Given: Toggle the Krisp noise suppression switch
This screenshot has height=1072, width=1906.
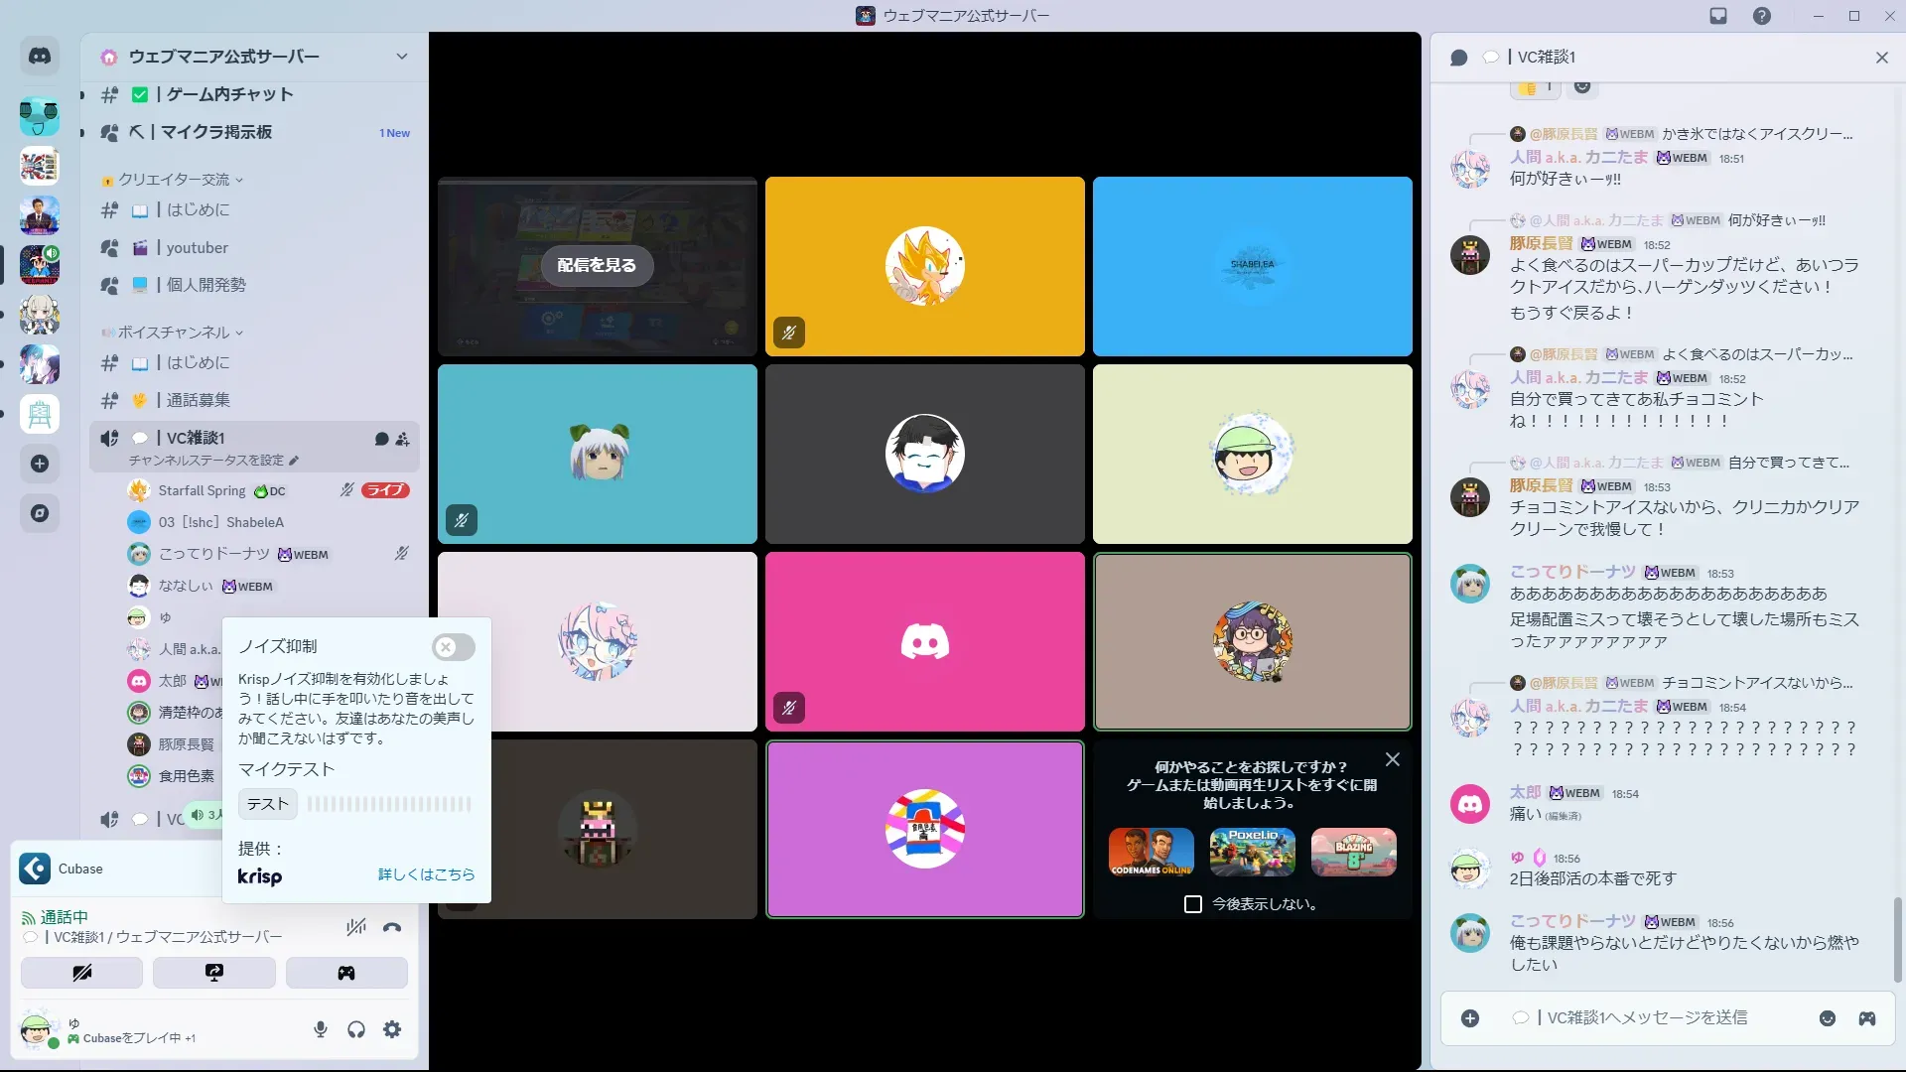Looking at the screenshot, I should (x=453, y=647).
